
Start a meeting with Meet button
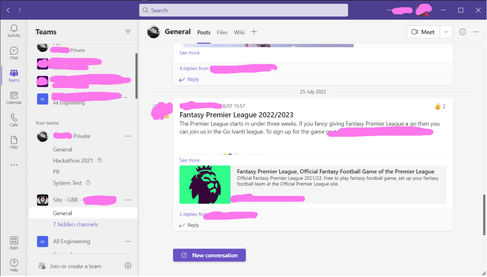coord(423,32)
